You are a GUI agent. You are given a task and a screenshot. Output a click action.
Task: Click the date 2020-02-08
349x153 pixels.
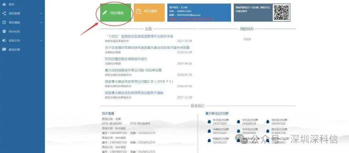pos(185,52)
